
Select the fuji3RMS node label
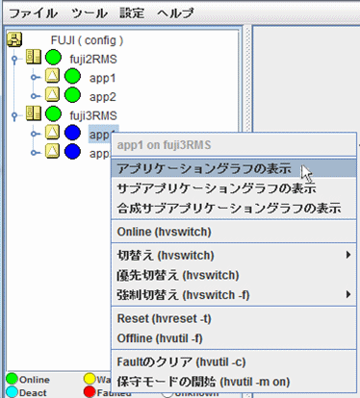pyautogui.click(x=93, y=115)
